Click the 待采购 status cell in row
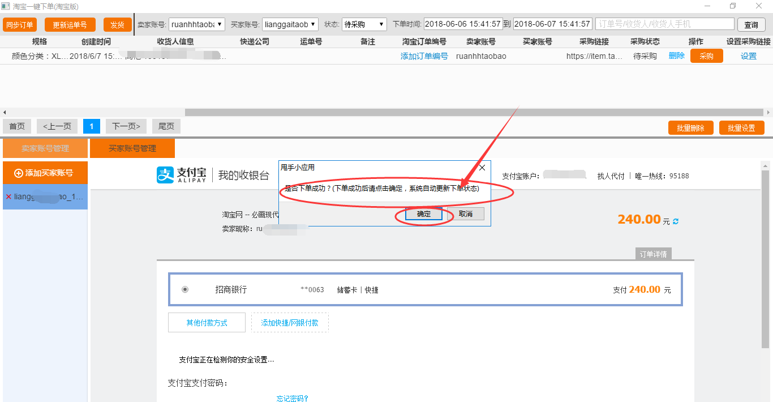 pyautogui.click(x=645, y=56)
